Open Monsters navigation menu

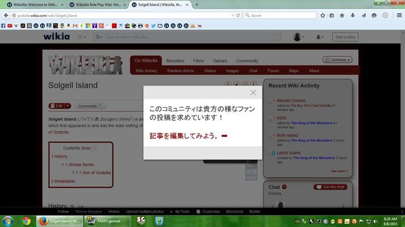pyautogui.click(x=175, y=61)
